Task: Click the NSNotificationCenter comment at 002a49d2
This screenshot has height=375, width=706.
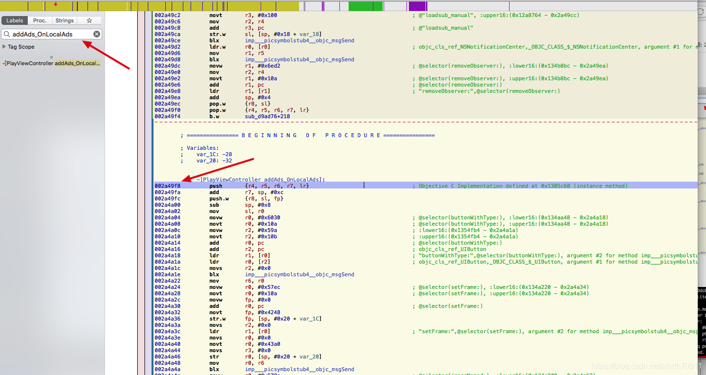Action: (554, 47)
